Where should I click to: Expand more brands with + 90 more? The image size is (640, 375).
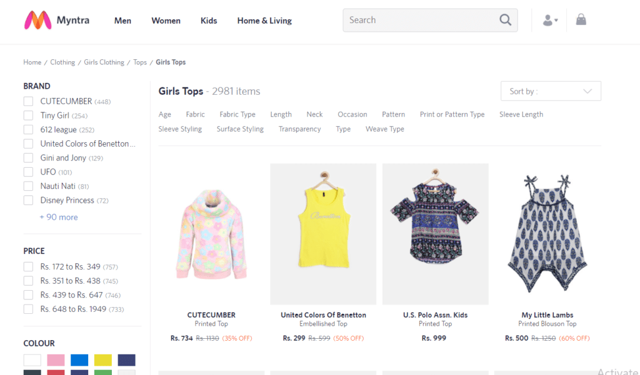[59, 217]
